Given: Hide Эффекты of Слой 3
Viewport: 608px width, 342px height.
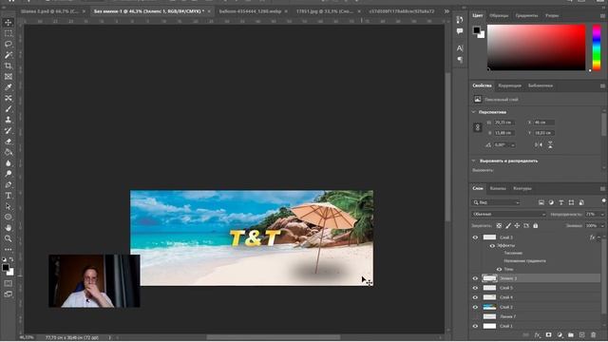Looking at the screenshot, I should click(x=492, y=246).
